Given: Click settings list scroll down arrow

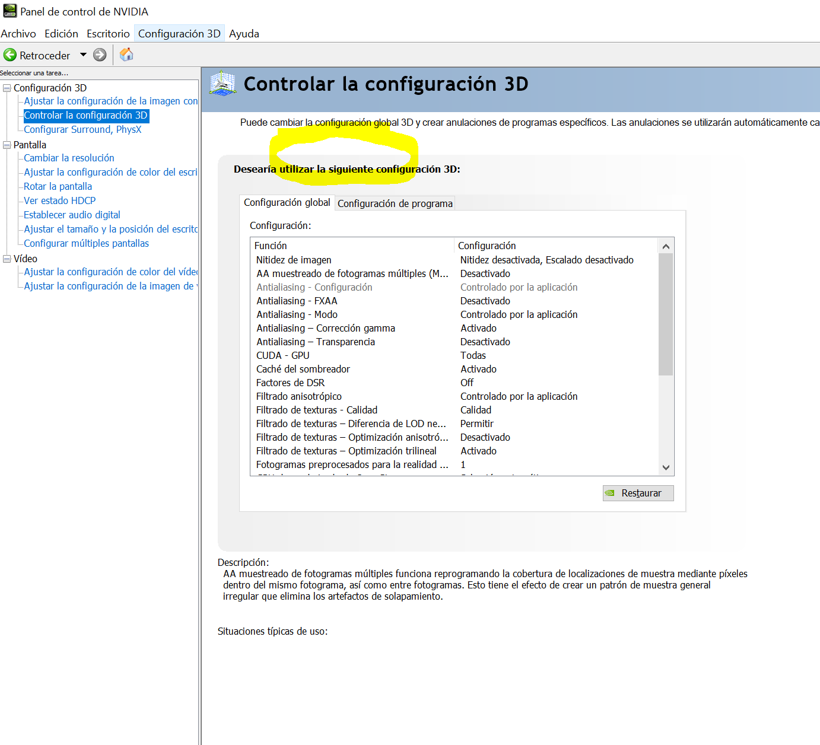Looking at the screenshot, I should point(666,467).
